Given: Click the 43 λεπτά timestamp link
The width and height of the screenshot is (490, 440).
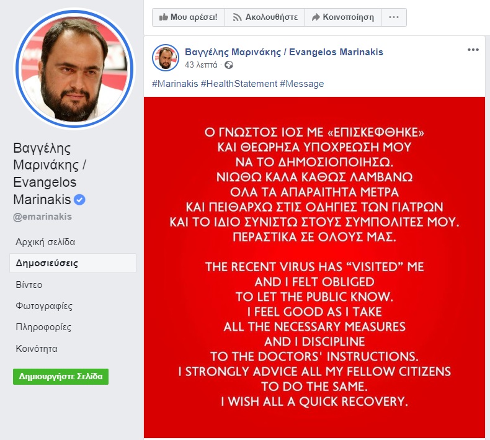Looking at the screenshot, I should coord(201,65).
